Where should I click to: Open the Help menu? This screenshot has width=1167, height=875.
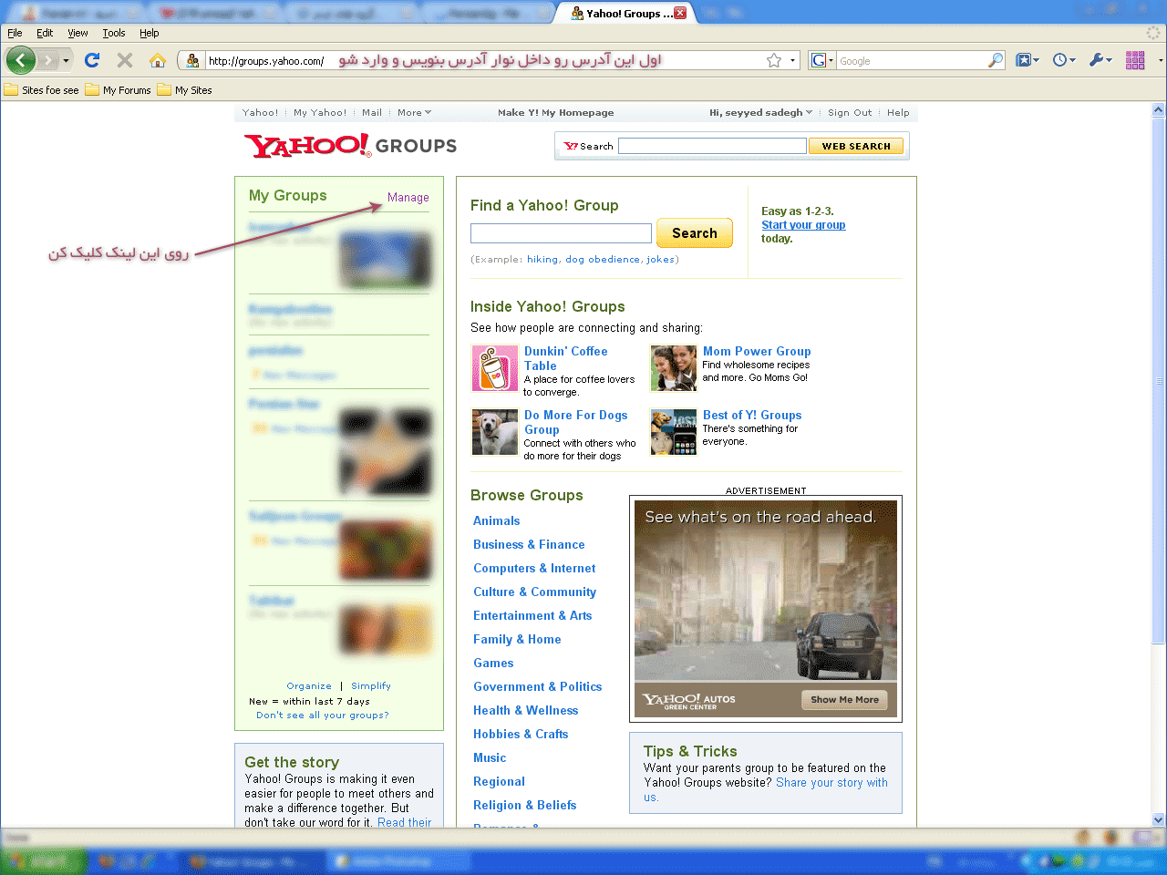(149, 33)
